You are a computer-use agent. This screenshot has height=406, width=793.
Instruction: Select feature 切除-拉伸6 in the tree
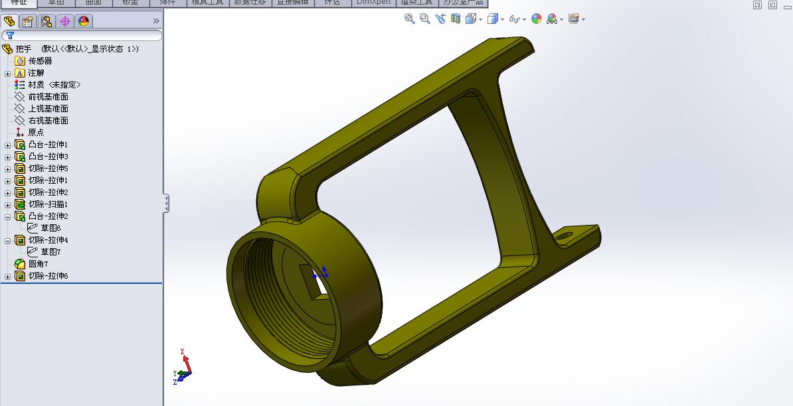click(x=48, y=276)
